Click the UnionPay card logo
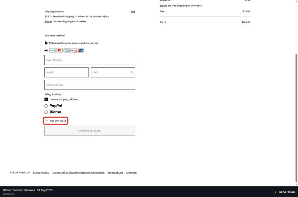Screen dimensions: 298x197 tap(81, 50)
